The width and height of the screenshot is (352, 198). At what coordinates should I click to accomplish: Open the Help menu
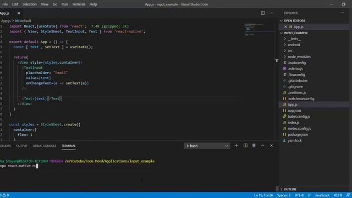tap(93, 4)
